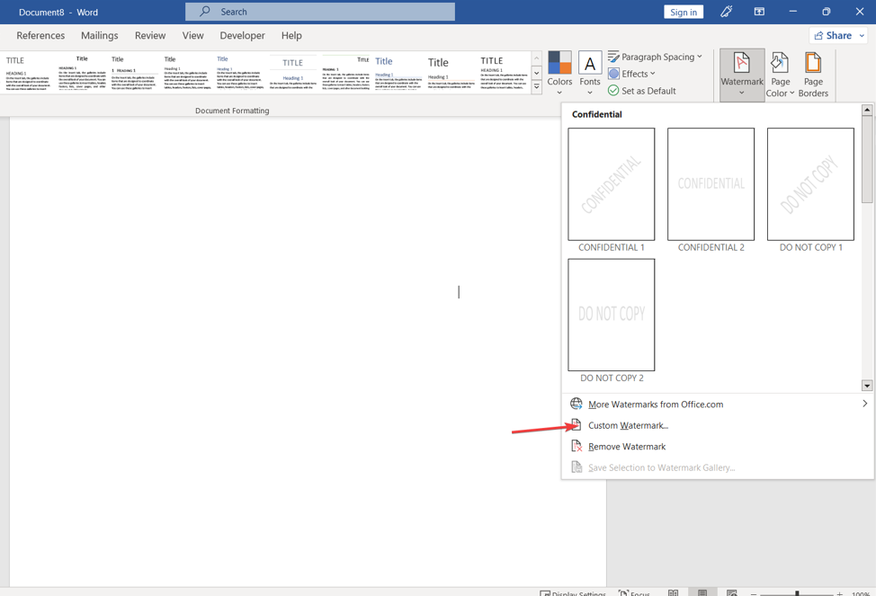876x596 pixels.
Task: Open the Page Color menu
Action: click(x=780, y=75)
